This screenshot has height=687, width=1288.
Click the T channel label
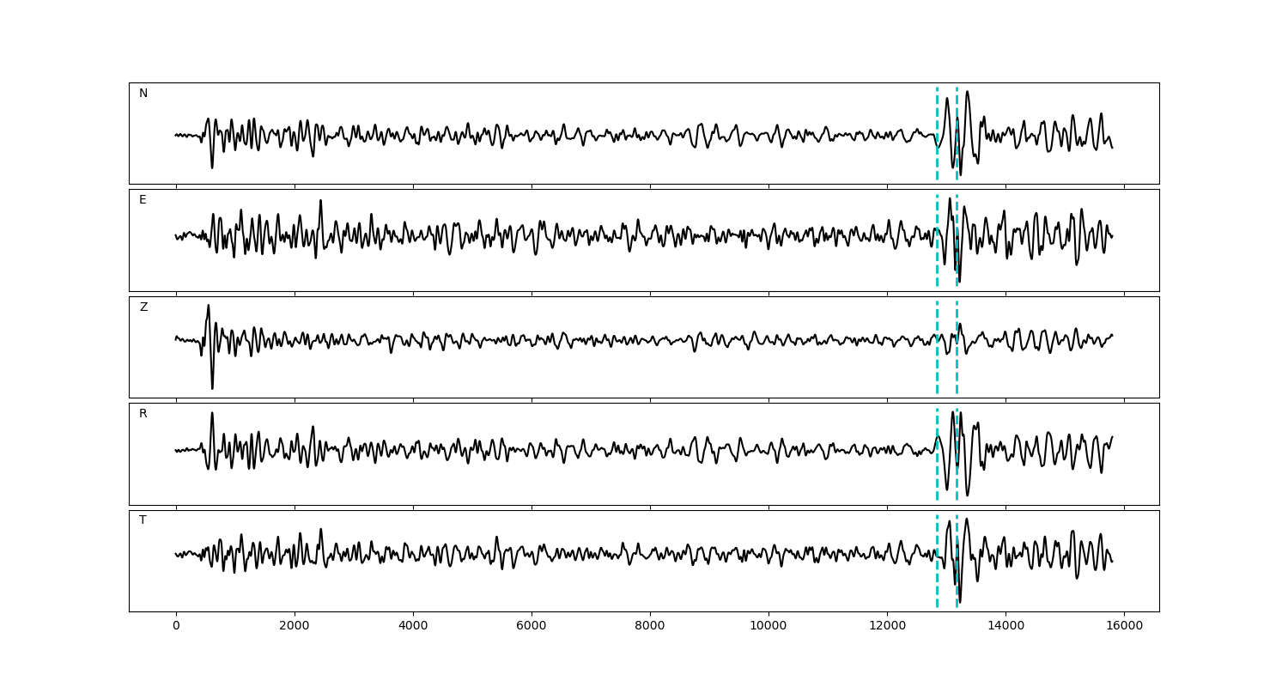(143, 520)
